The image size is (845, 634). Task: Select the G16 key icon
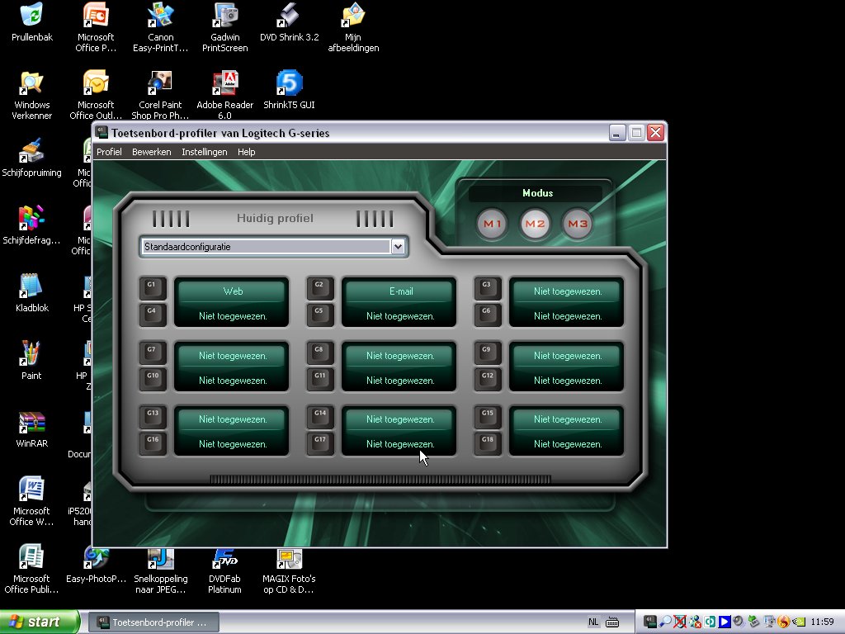pyautogui.click(x=153, y=443)
